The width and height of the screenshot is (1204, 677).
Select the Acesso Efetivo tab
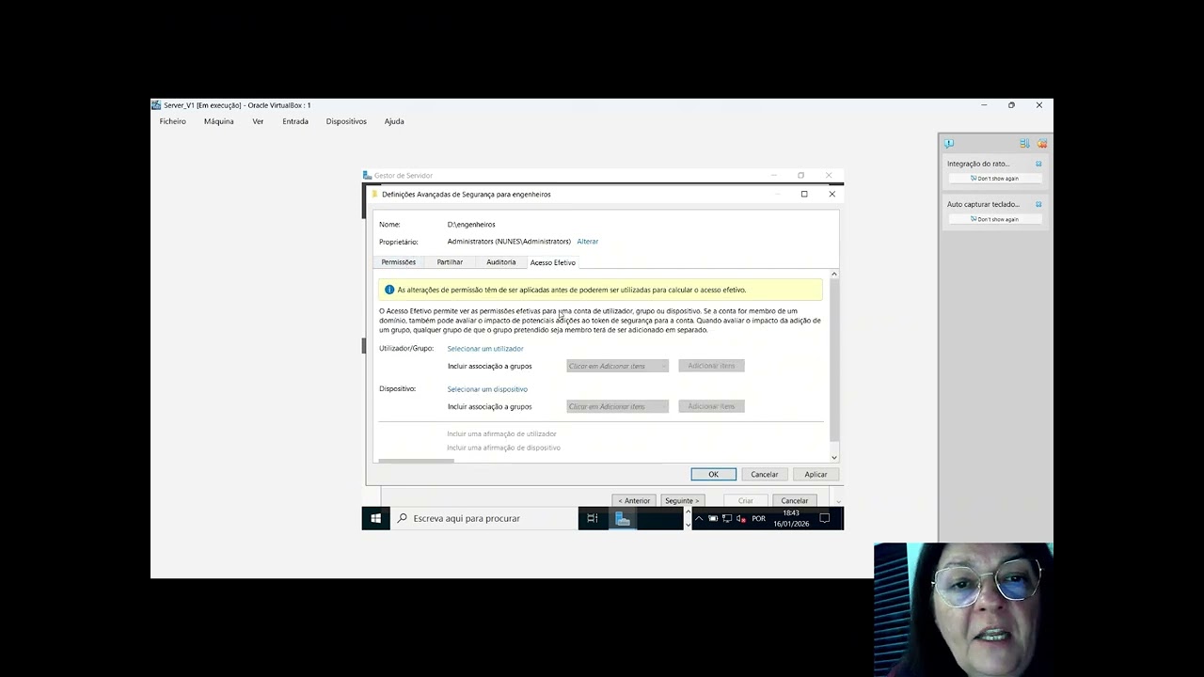(x=553, y=262)
